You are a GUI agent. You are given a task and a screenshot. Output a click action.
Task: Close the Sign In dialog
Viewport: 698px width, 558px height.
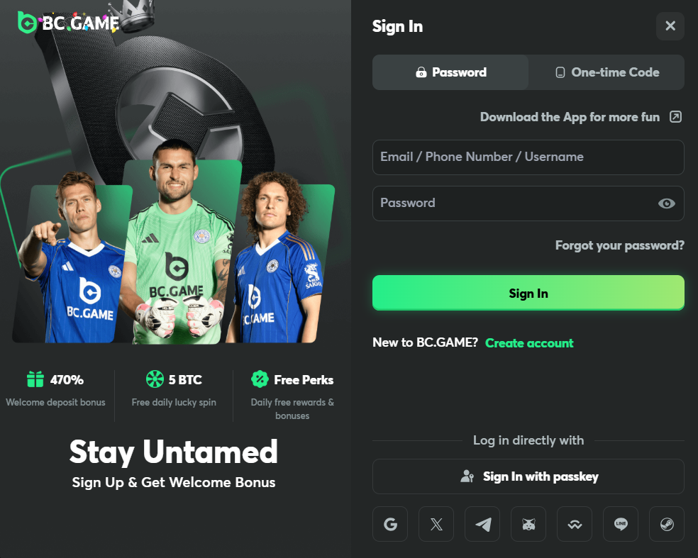[x=670, y=27]
